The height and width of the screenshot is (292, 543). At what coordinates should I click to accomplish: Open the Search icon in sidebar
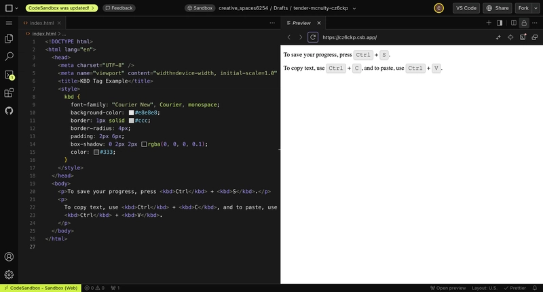pos(9,56)
